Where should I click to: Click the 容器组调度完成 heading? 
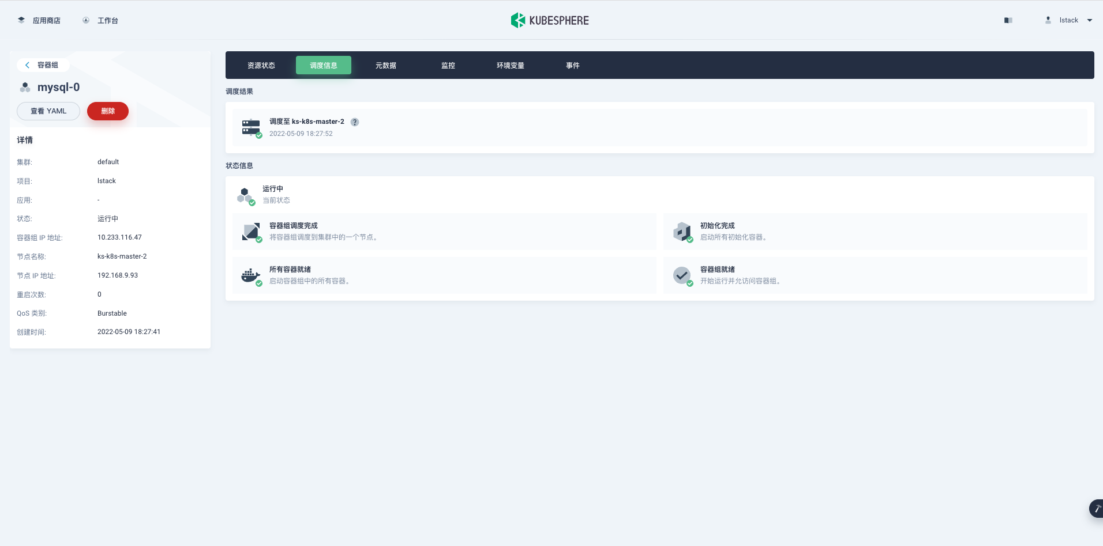point(294,226)
